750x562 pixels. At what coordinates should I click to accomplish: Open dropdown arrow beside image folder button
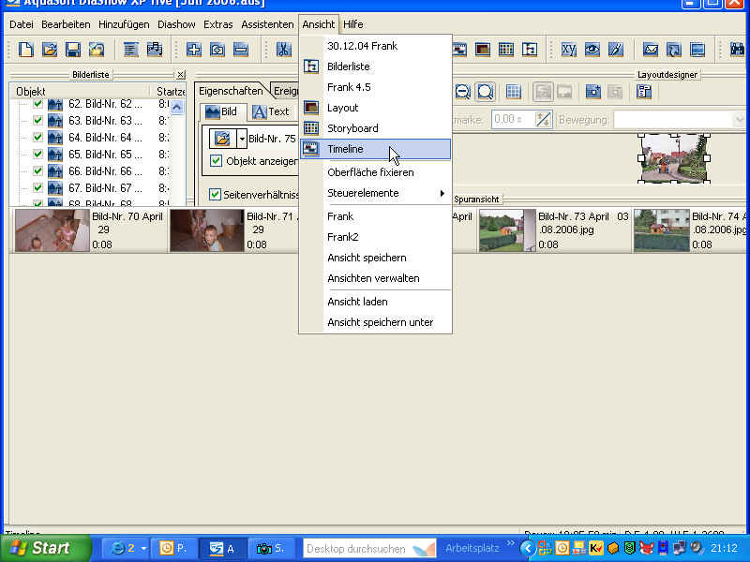[241, 139]
